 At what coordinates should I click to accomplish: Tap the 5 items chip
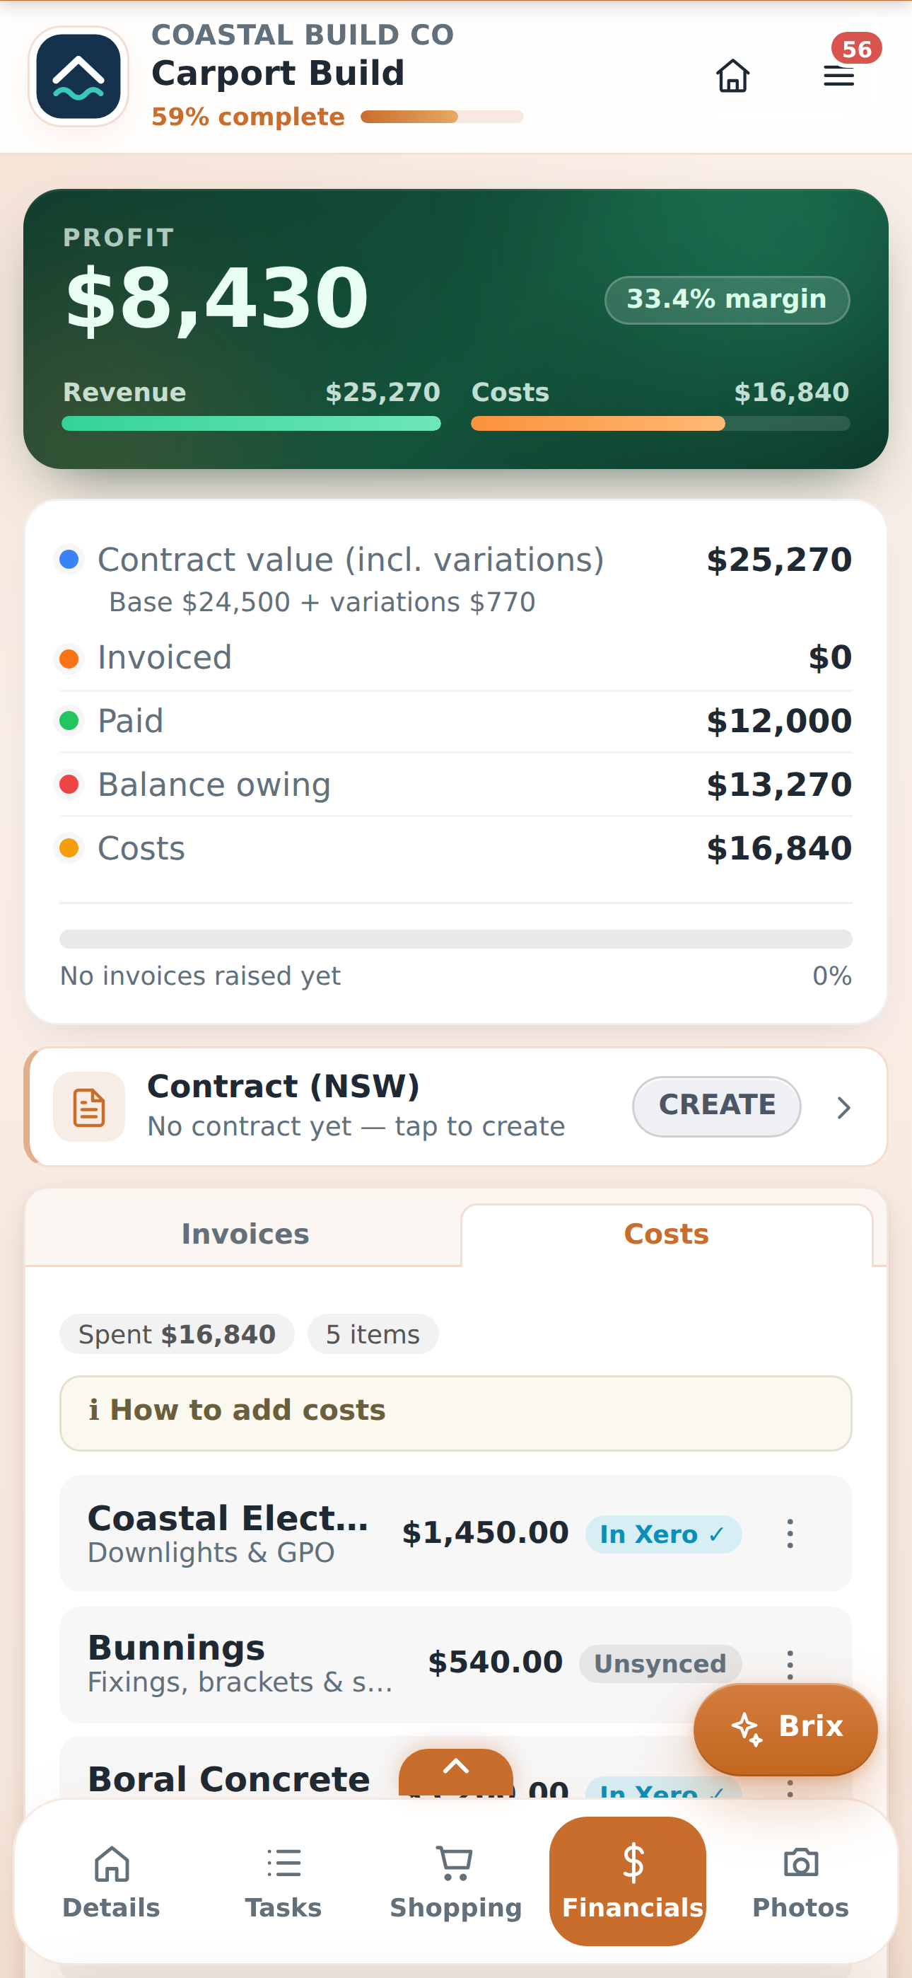pos(373,1334)
